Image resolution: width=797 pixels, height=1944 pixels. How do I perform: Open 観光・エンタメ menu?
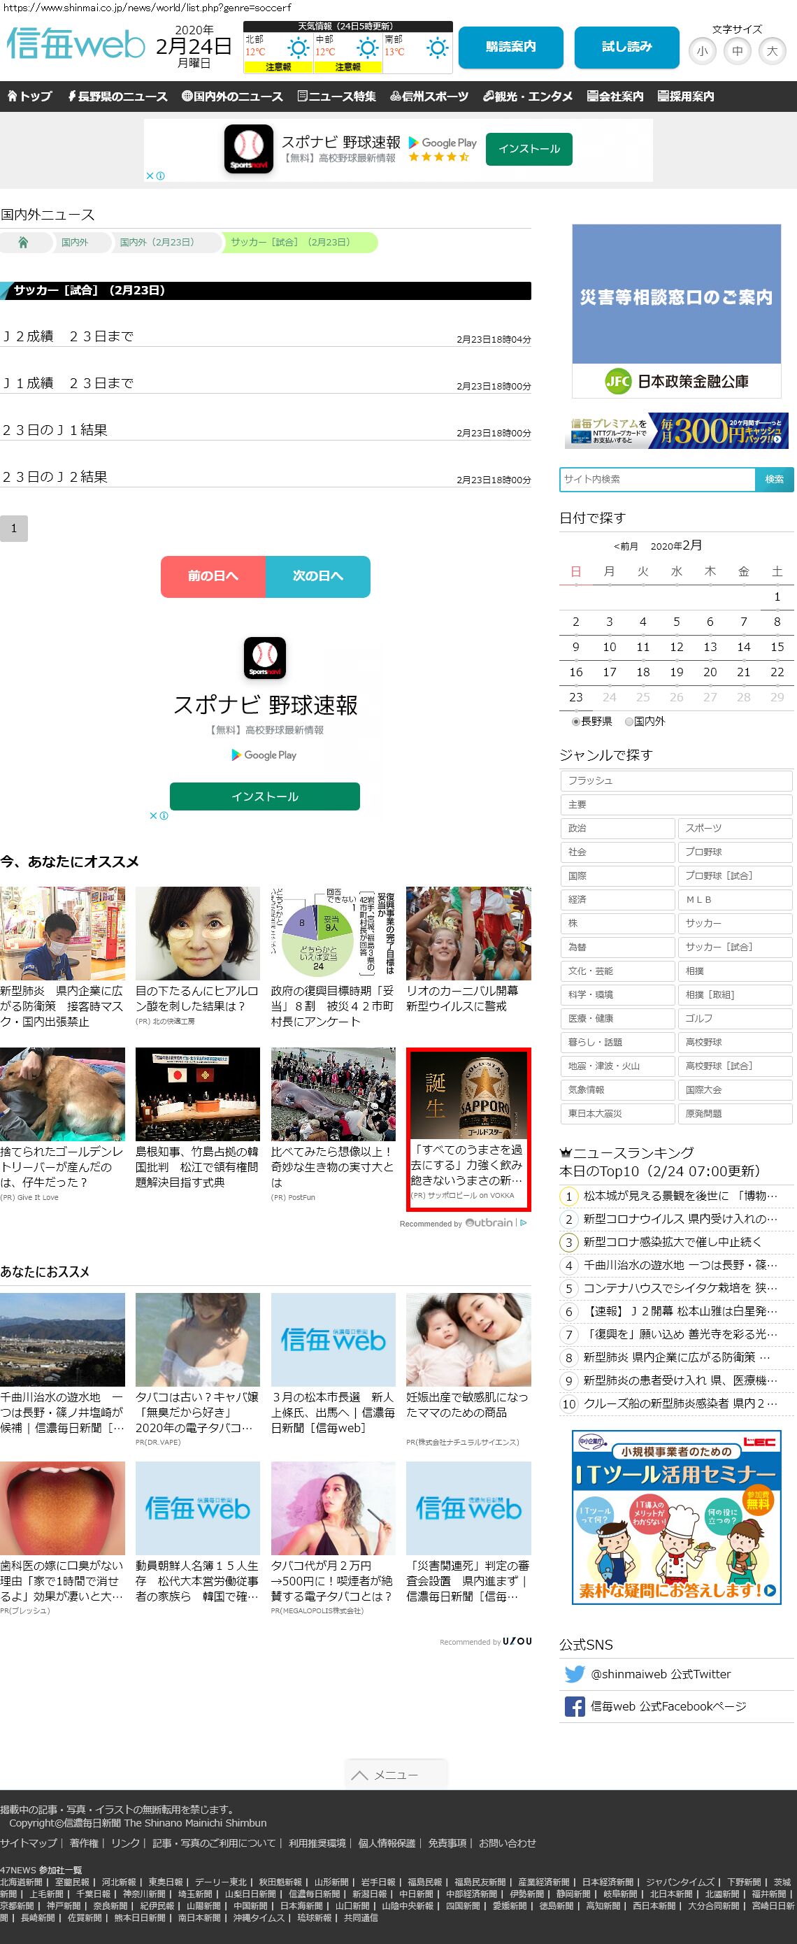point(528,97)
